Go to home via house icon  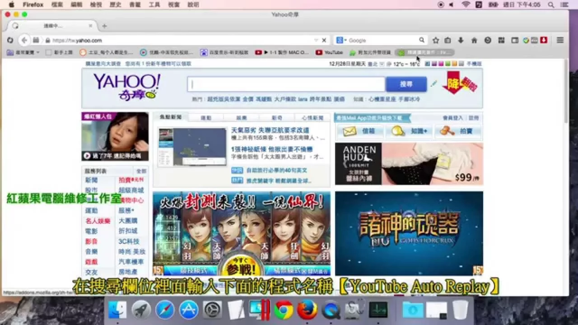[x=474, y=40]
